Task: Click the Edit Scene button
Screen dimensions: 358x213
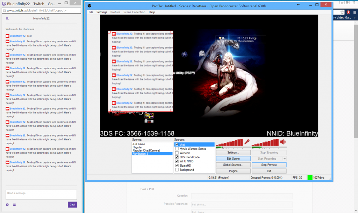Action: pyautogui.click(x=233, y=159)
